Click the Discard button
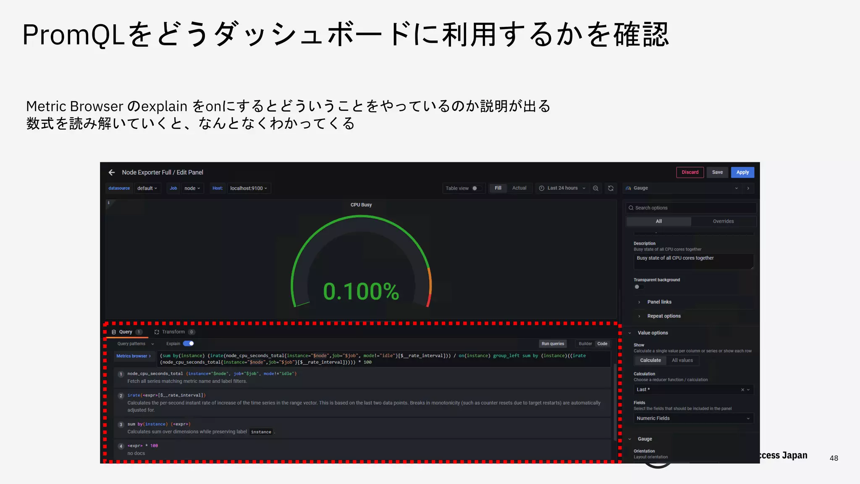 tap(690, 173)
